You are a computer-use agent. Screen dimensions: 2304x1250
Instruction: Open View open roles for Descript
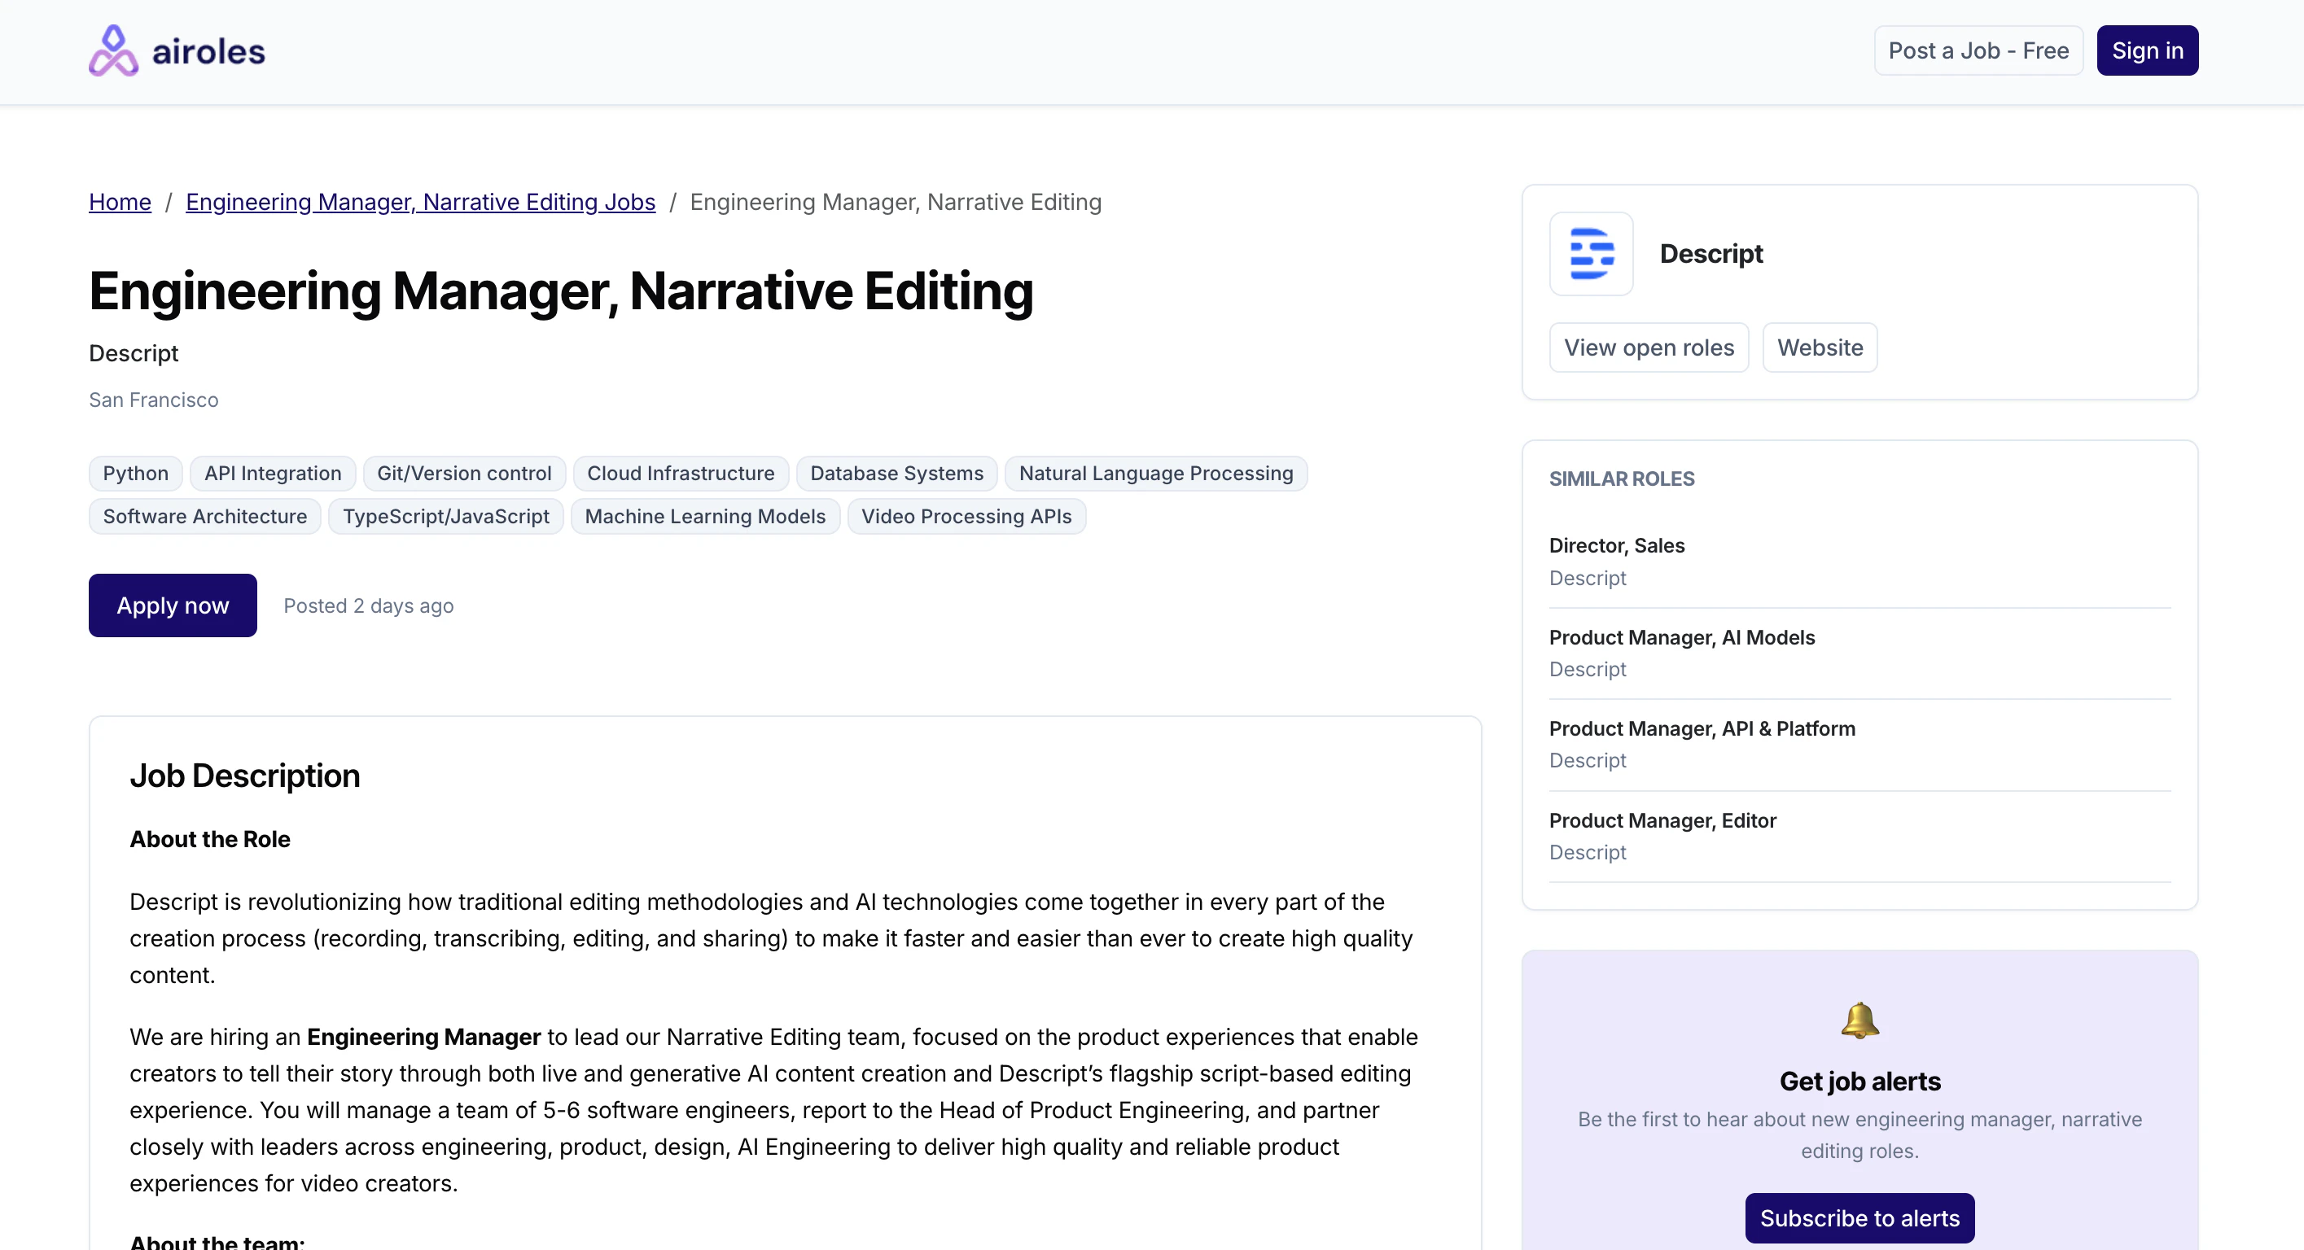click(1649, 347)
